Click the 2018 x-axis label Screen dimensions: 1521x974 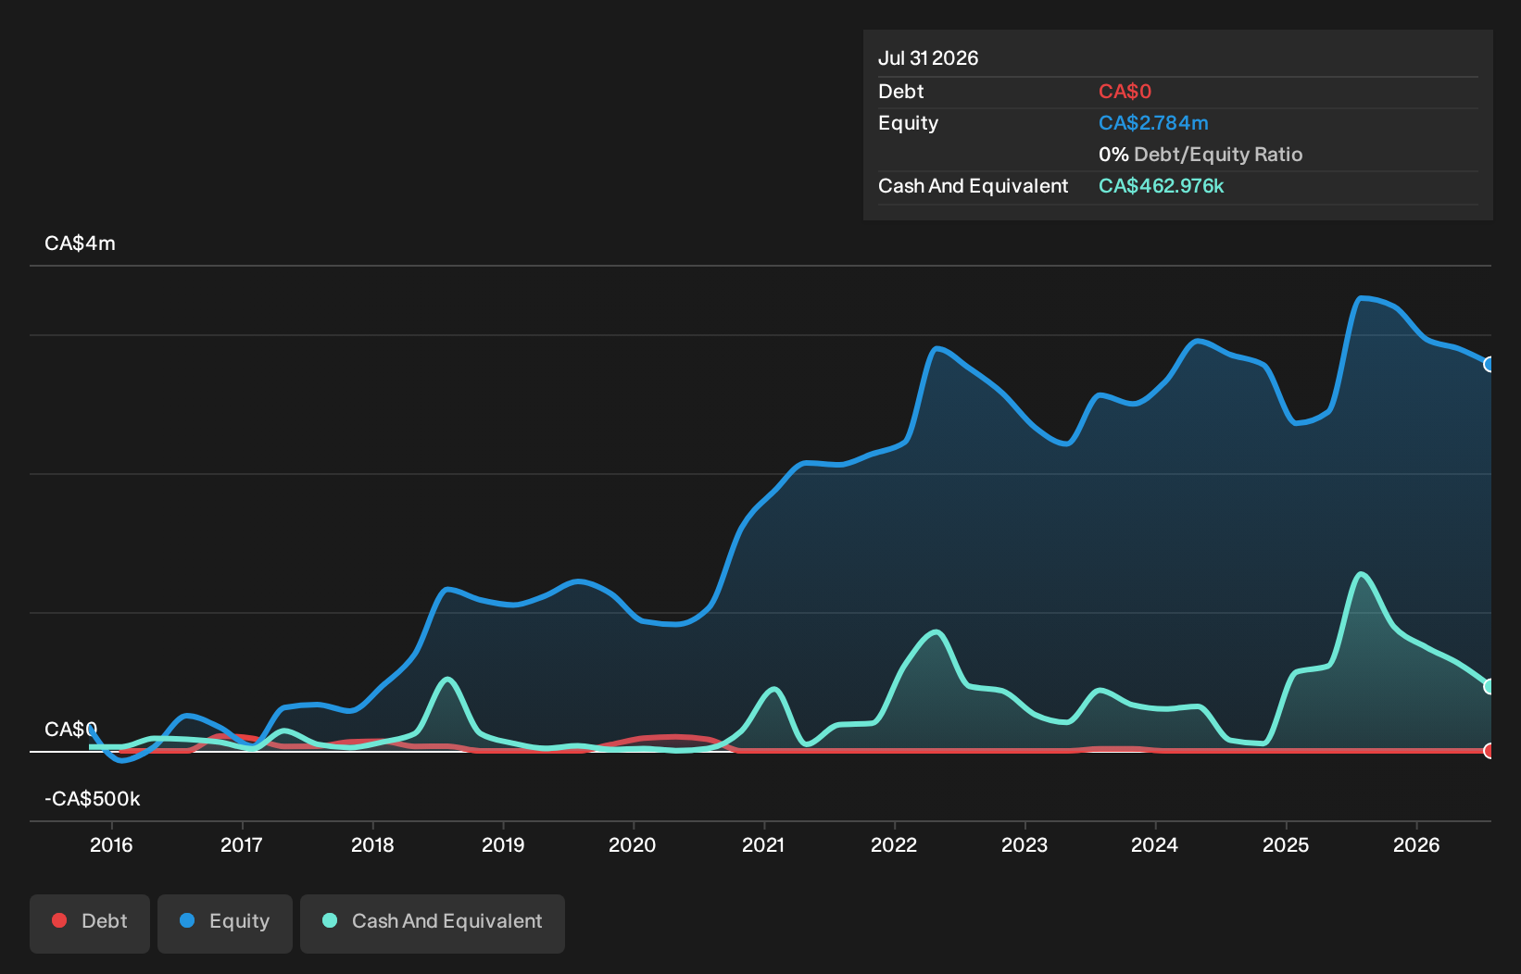point(372,844)
